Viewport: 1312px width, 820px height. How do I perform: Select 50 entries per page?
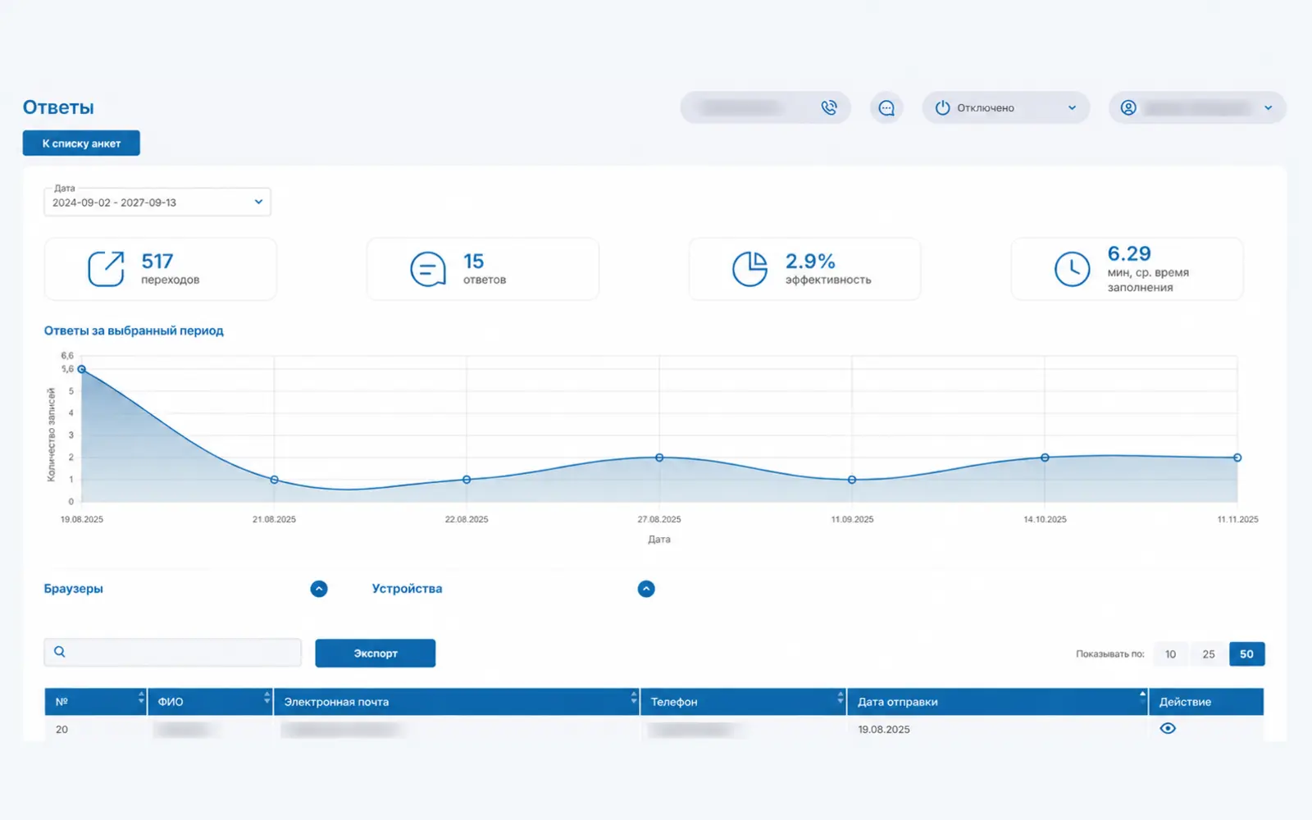tap(1246, 654)
